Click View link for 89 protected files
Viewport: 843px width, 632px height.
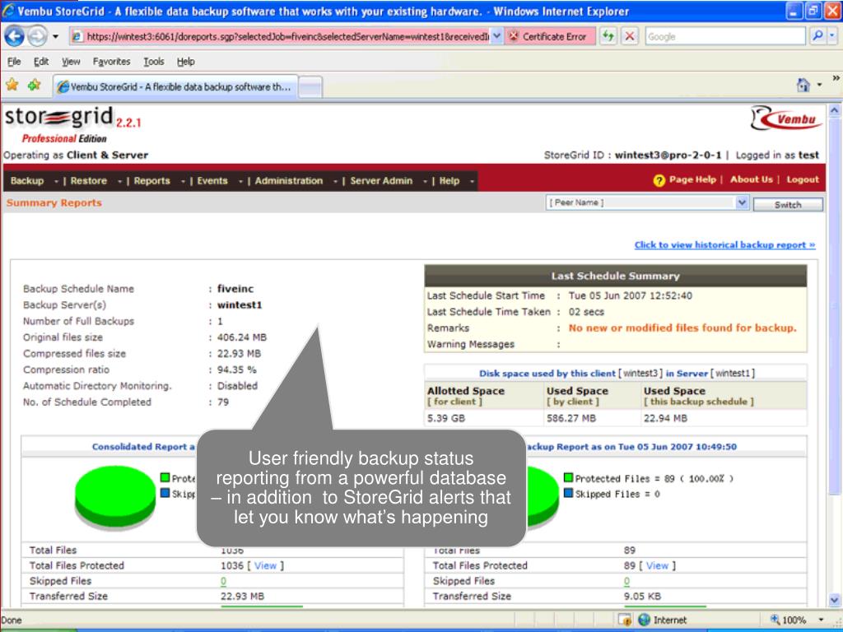click(658, 566)
